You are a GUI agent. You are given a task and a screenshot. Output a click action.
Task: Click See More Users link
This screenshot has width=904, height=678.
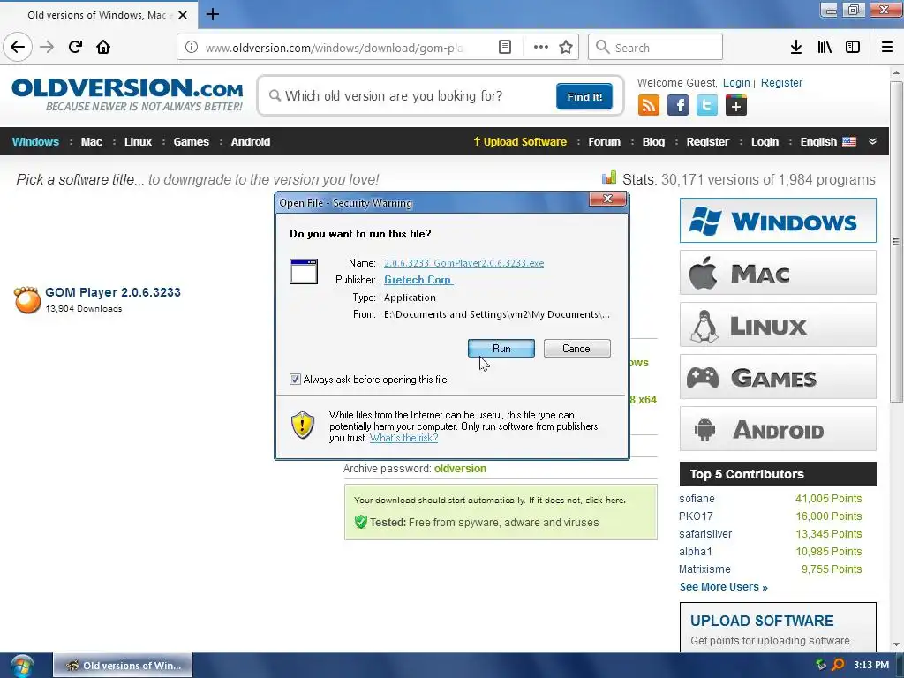pos(724,587)
